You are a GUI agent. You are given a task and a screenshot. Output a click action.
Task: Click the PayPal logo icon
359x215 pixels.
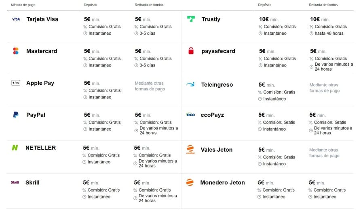pyautogui.click(x=16, y=115)
